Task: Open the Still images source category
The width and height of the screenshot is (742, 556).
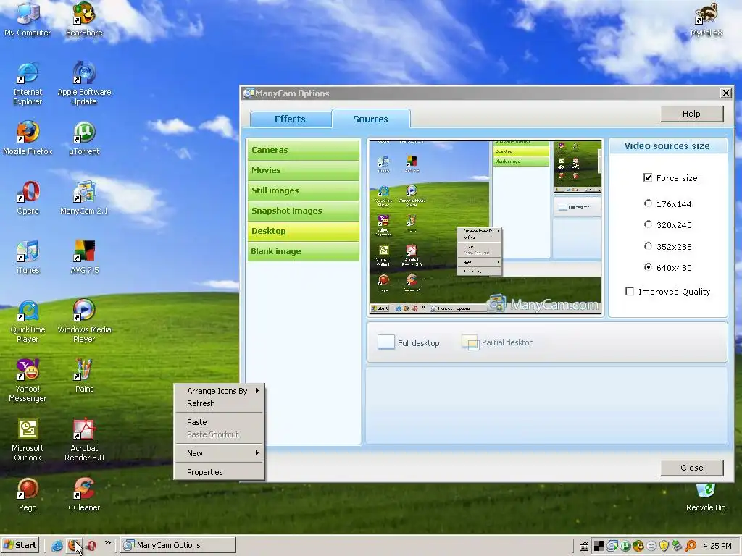Action: click(x=304, y=190)
